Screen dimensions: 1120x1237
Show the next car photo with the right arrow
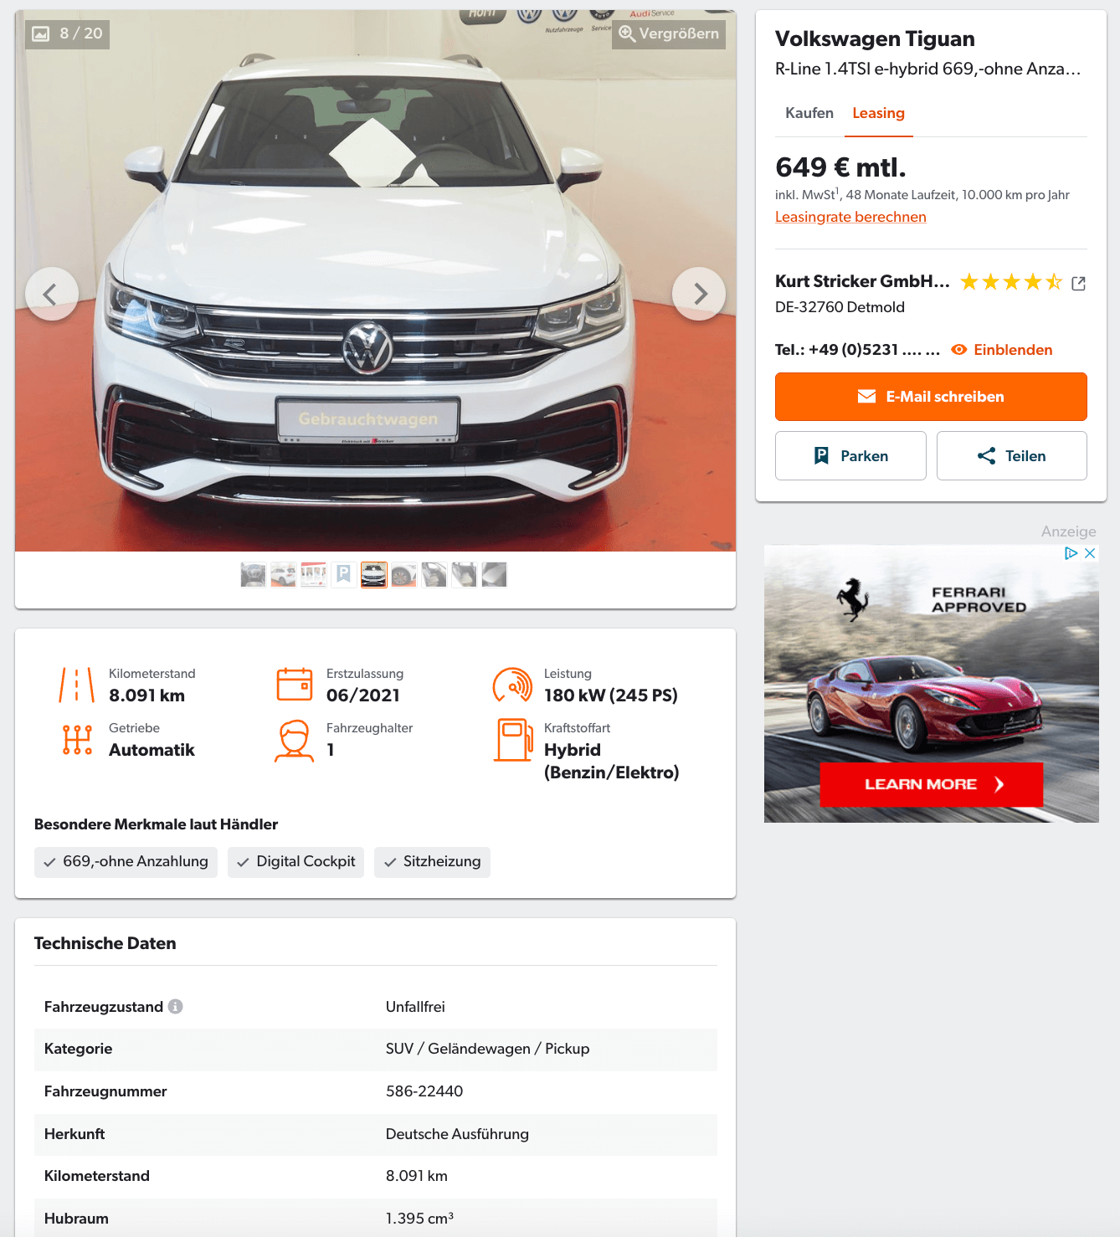pos(699,294)
